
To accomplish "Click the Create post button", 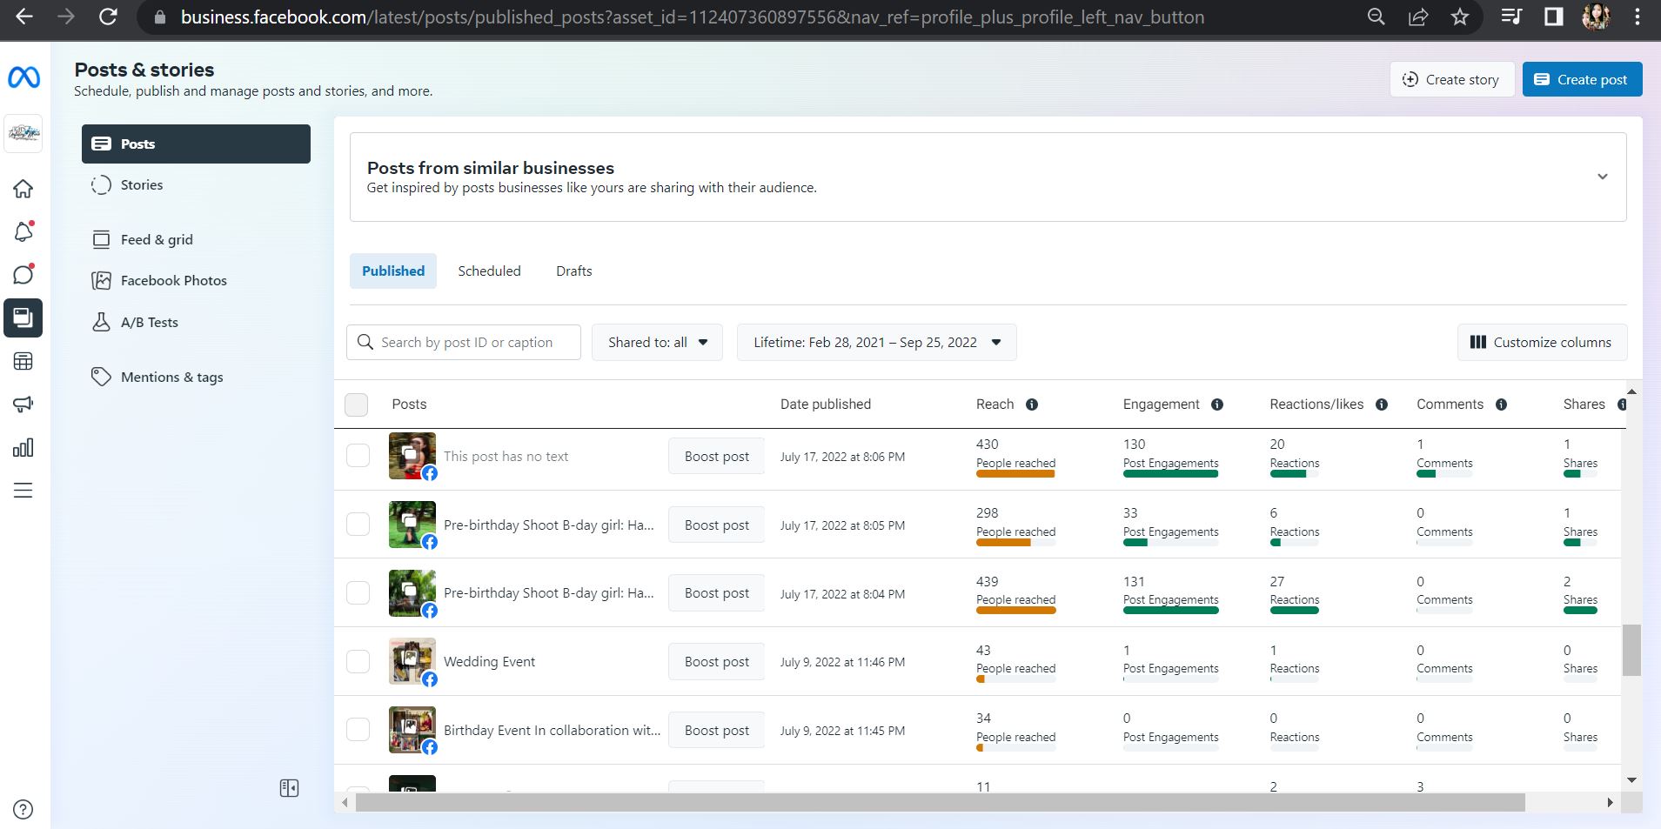I will [x=1582, y=79].
